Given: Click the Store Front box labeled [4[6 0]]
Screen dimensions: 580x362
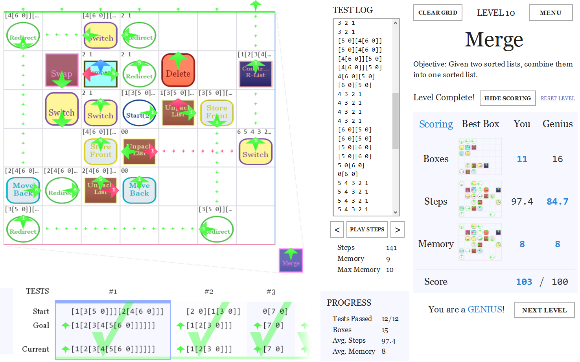Looking at the screenshot, I should click(101, 151).
